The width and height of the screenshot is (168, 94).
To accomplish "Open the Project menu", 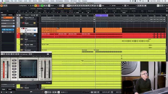I will [x=20, y=1].
